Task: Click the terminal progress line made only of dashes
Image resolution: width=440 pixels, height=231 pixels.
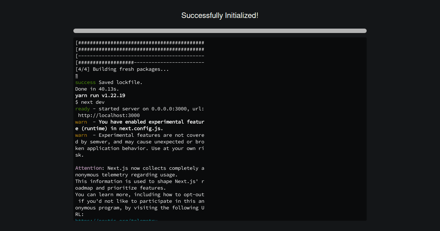Action: tap(140, 56)
